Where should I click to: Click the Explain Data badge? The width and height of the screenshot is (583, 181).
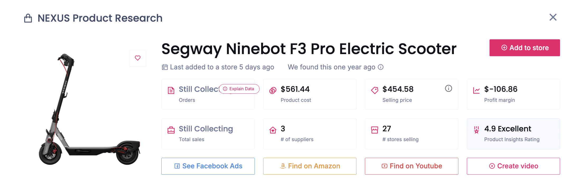(x=239, y=89)
